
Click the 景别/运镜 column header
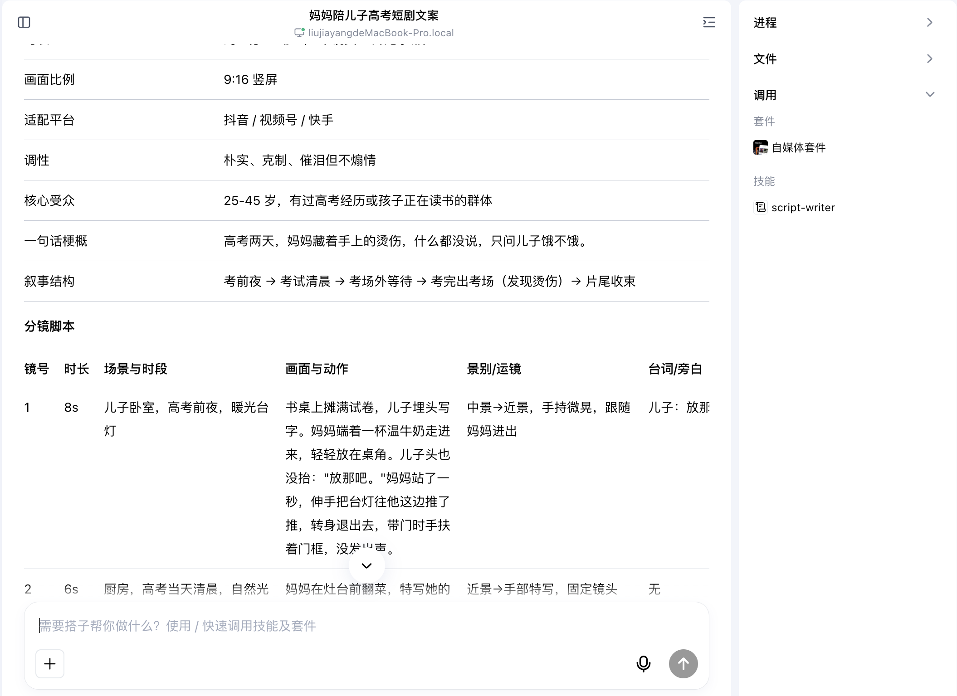point(494,369)
